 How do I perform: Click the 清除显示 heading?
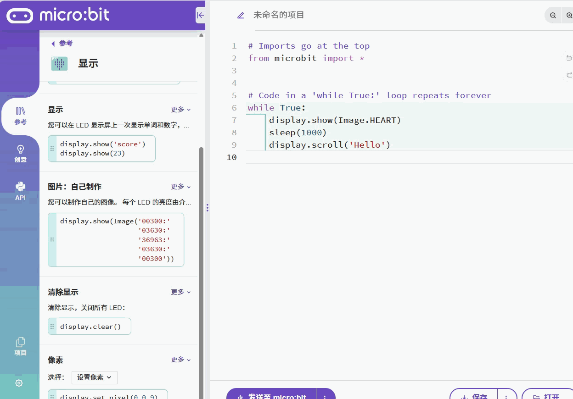coord(63,292)
